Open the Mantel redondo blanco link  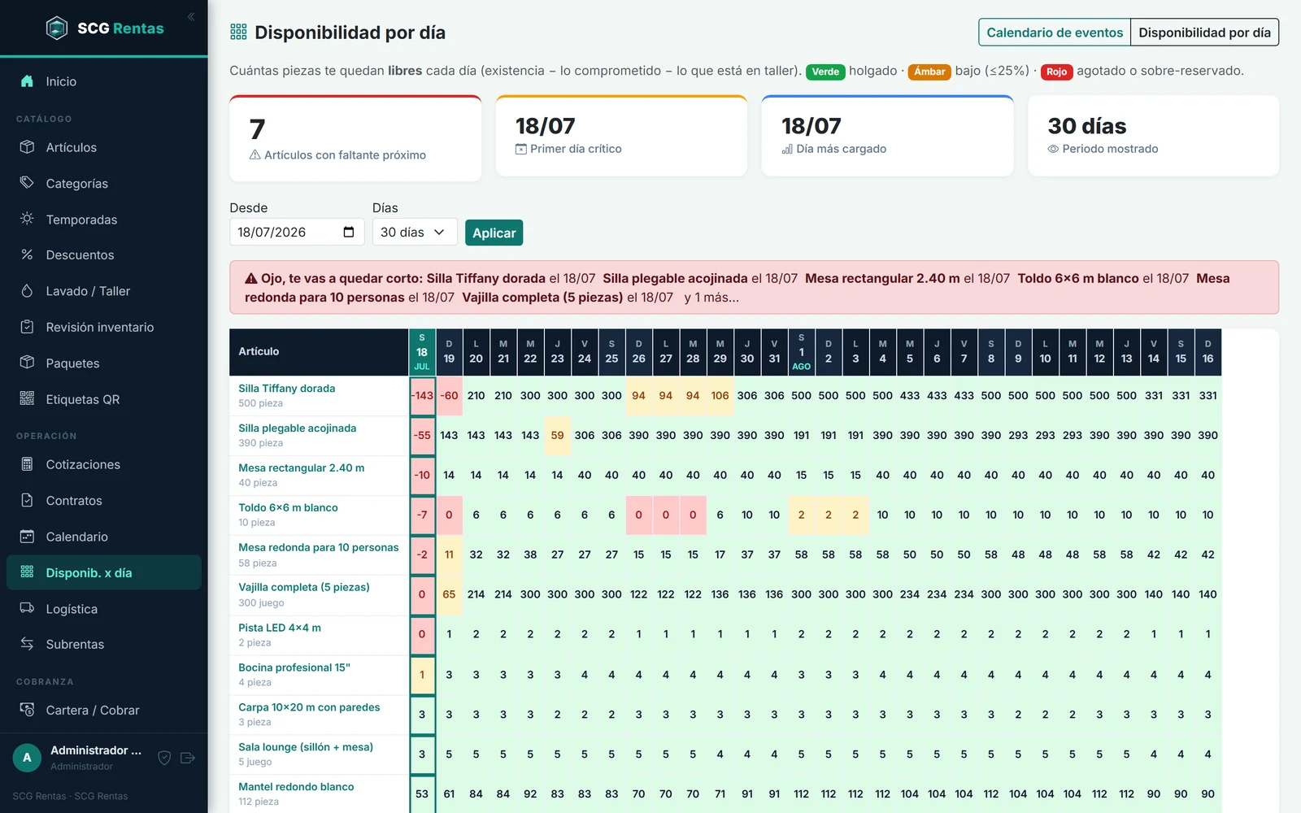pyautogui.click(x=296, y=787)
